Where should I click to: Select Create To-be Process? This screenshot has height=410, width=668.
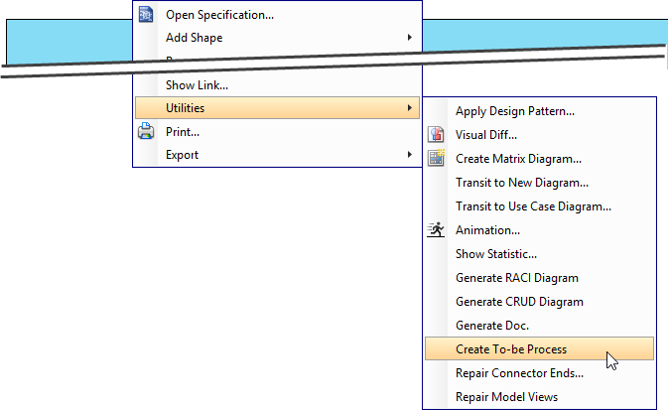click(x=510, y=348)
